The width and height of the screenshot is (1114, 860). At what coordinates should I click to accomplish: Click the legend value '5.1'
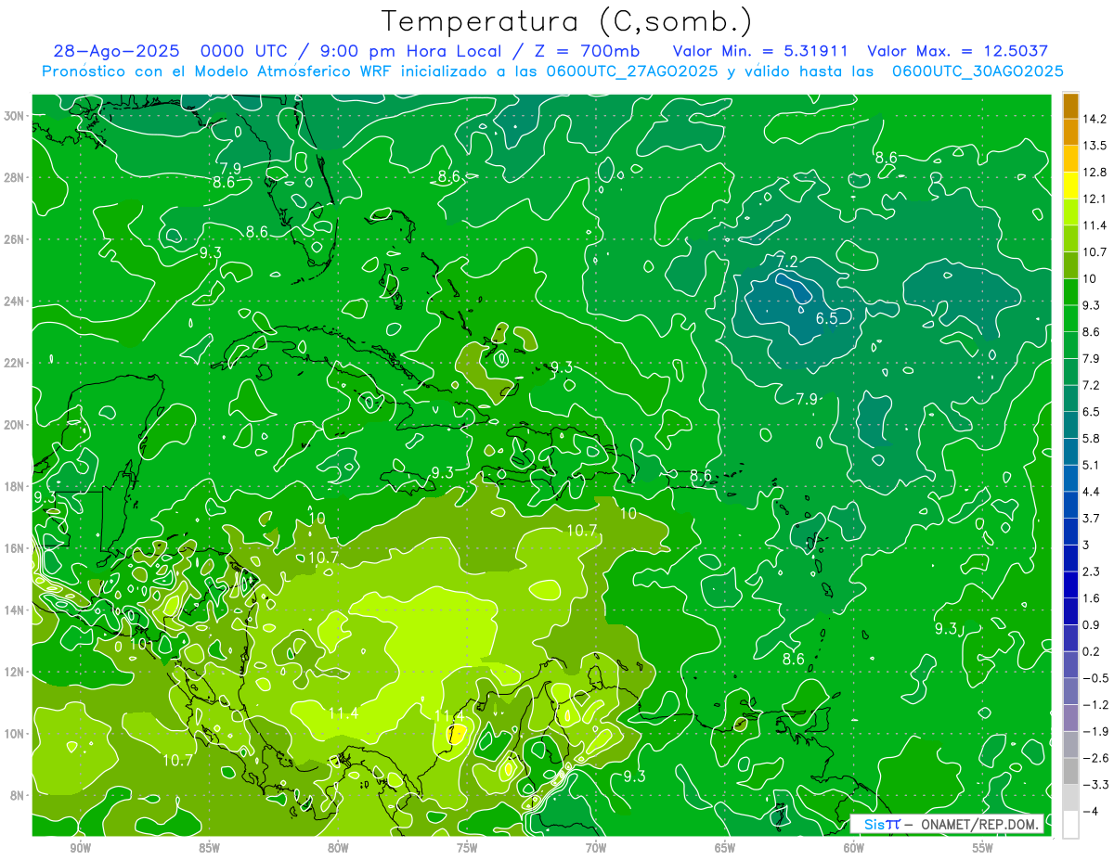[x=1092, y=465]
